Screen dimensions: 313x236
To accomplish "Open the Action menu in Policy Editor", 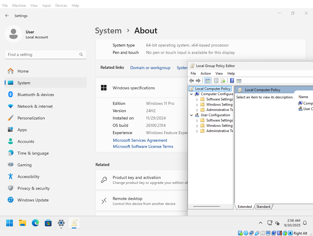I will point(206,73).
